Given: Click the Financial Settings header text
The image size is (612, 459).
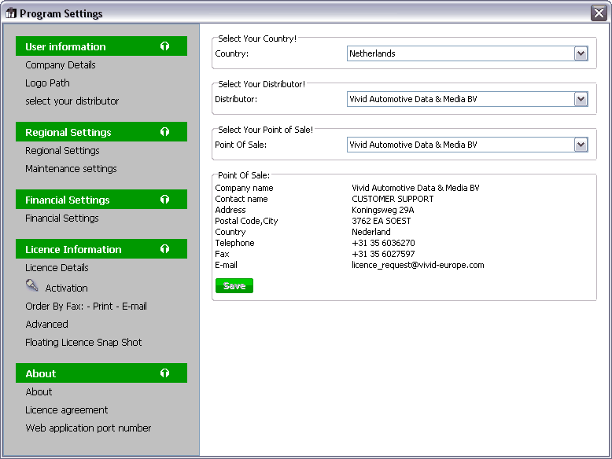Looking at the screenshot, I should [x=68, y=200].
